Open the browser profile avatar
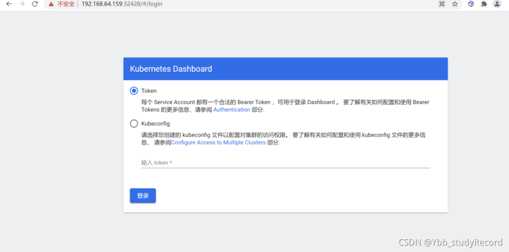 [497, 4]
